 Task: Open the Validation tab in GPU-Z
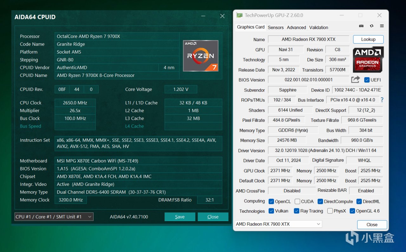point(318,28)
